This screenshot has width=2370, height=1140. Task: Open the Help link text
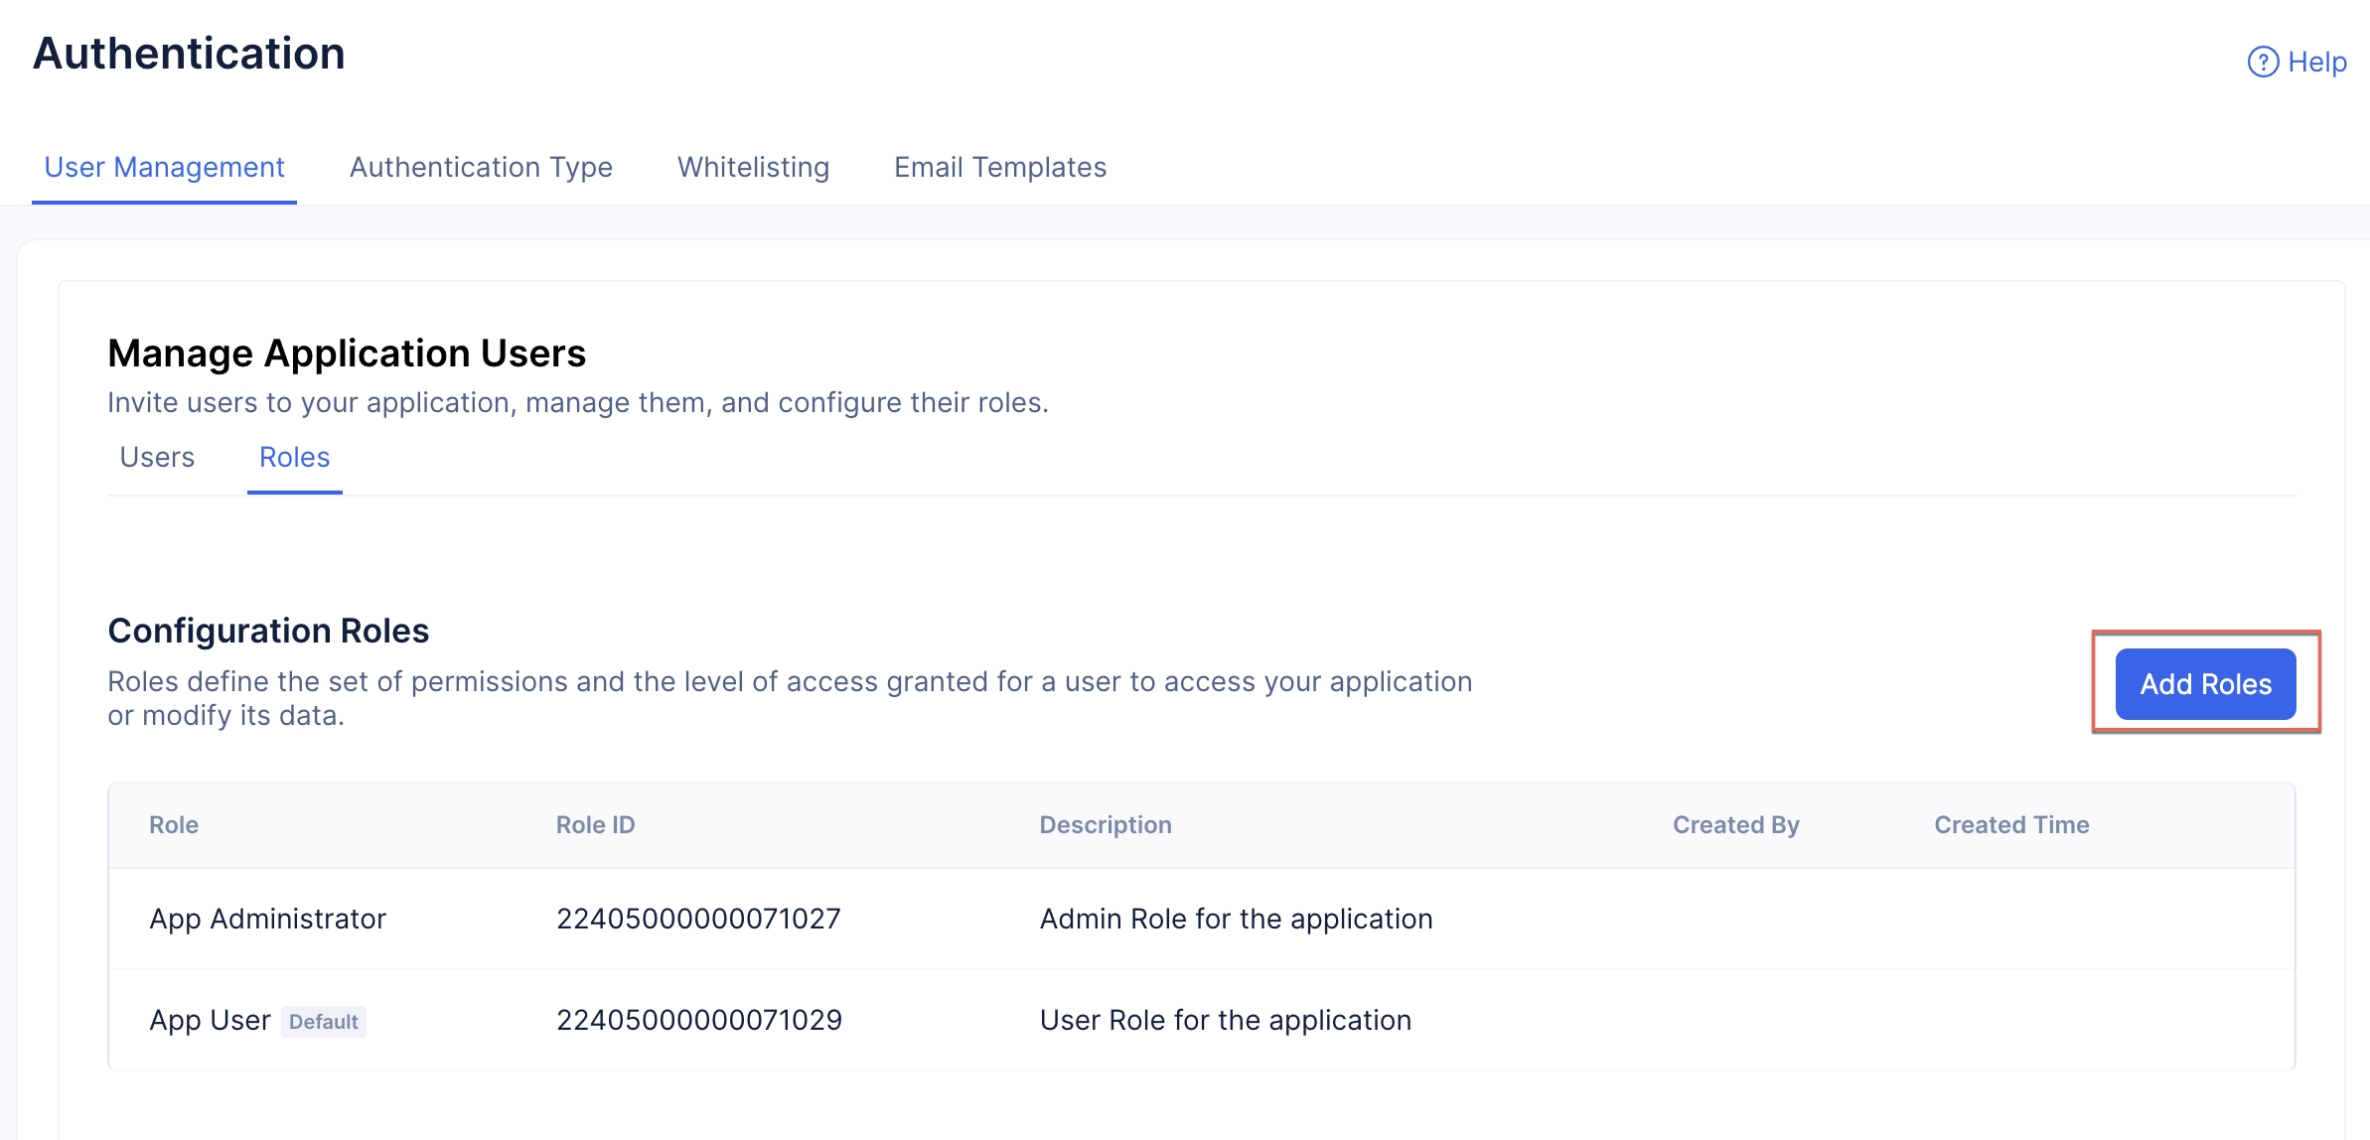pos(2317,62)
